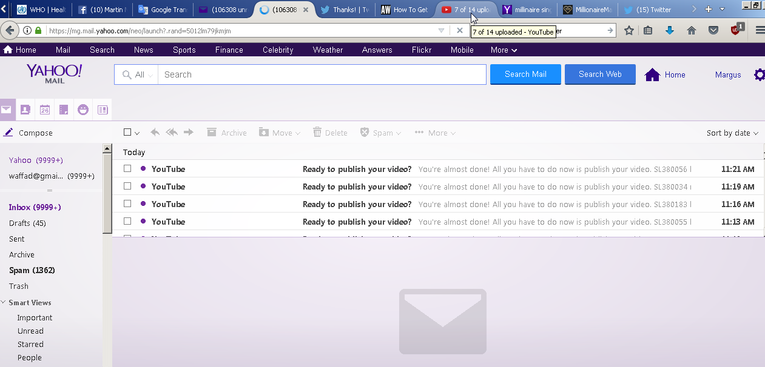Open the Settings gear icon
This screenshot has height=367, width=765.
pyautogui.click(x=759, y=74)
